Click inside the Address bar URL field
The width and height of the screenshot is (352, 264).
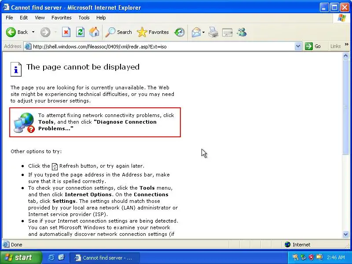pos(163,47)
